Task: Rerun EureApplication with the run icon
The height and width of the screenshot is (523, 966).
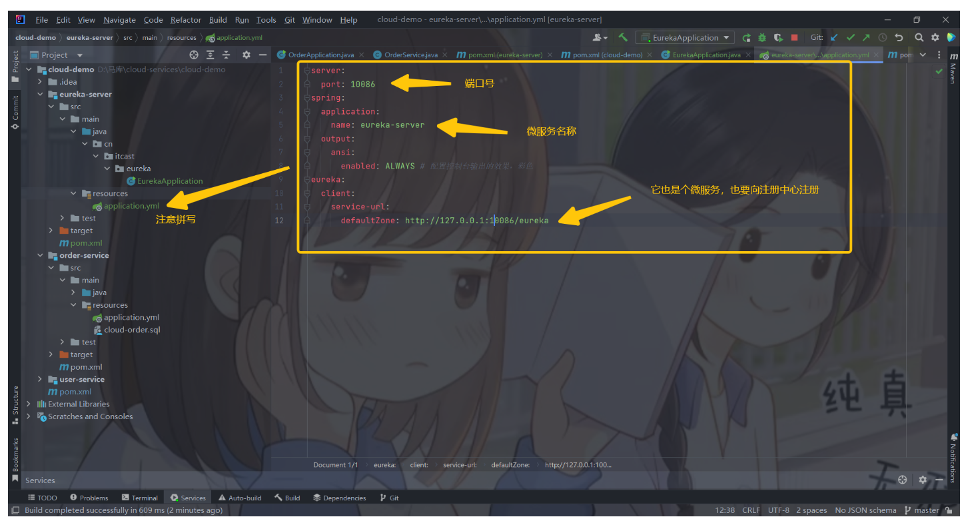Action: [747, 38]
